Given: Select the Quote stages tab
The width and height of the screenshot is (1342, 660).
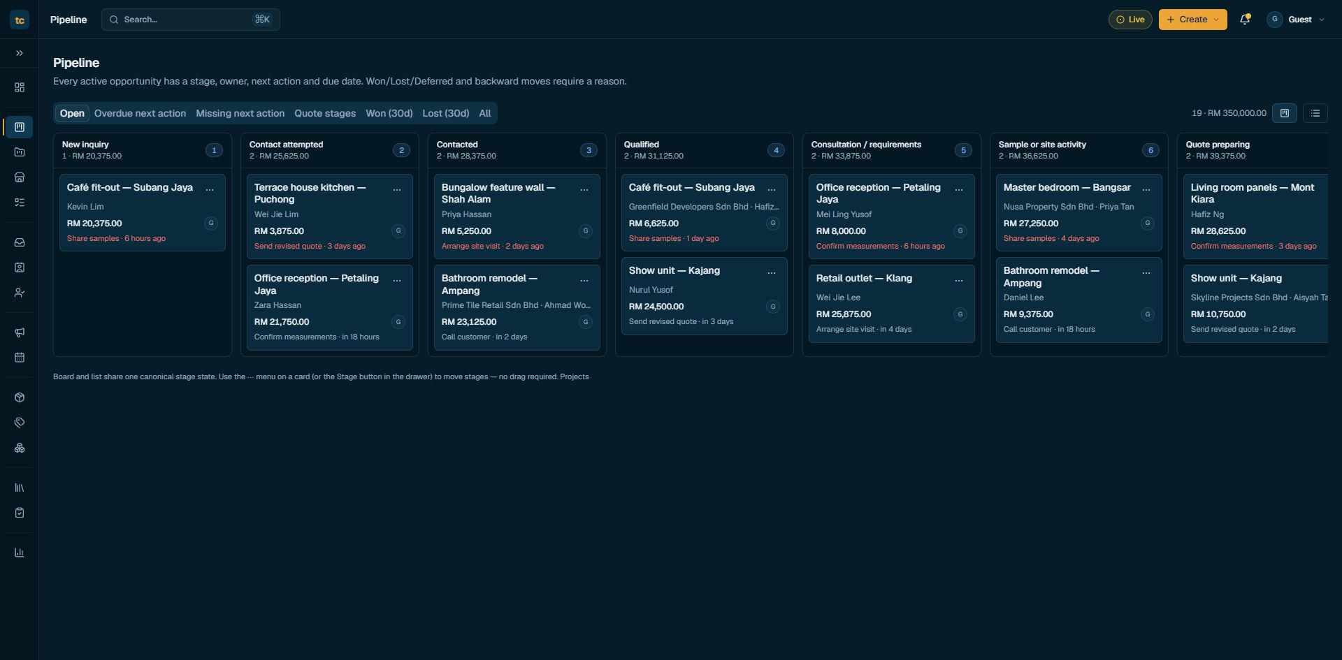Looking at the screenshot, I should point(325,113).
